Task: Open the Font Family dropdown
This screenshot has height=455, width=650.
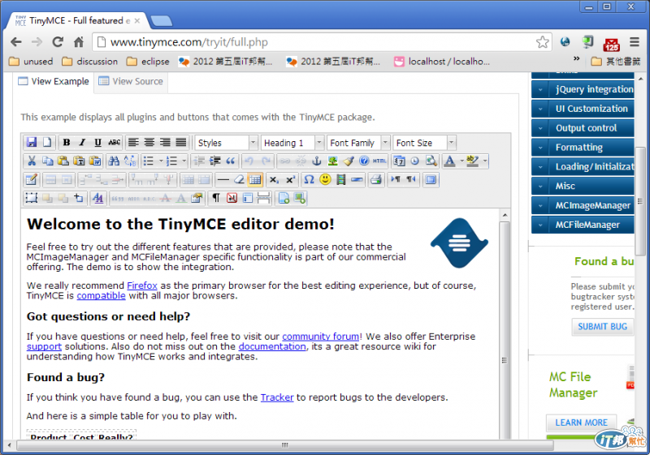Action: click(358, 143)
